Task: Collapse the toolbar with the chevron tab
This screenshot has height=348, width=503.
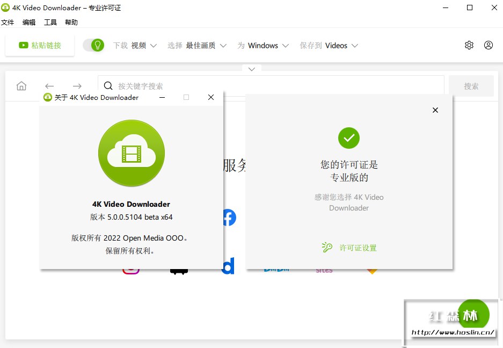Action: (x=252, y=69)
